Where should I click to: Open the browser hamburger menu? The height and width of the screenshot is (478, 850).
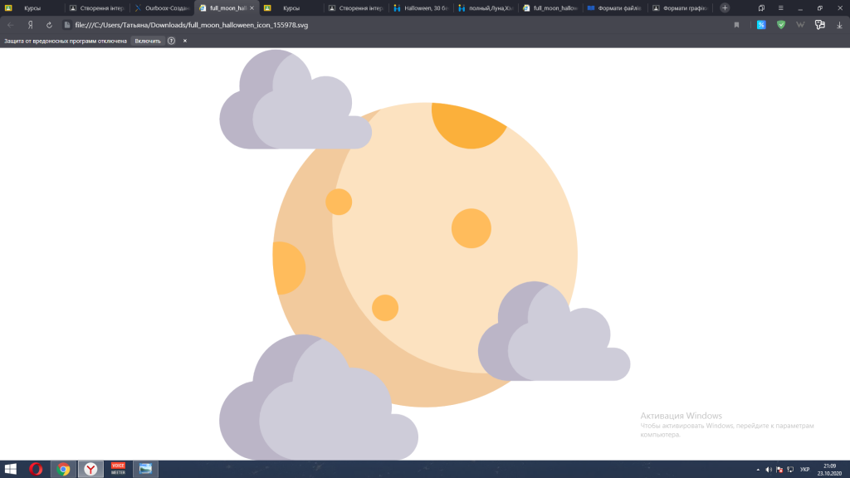(780, 7)
